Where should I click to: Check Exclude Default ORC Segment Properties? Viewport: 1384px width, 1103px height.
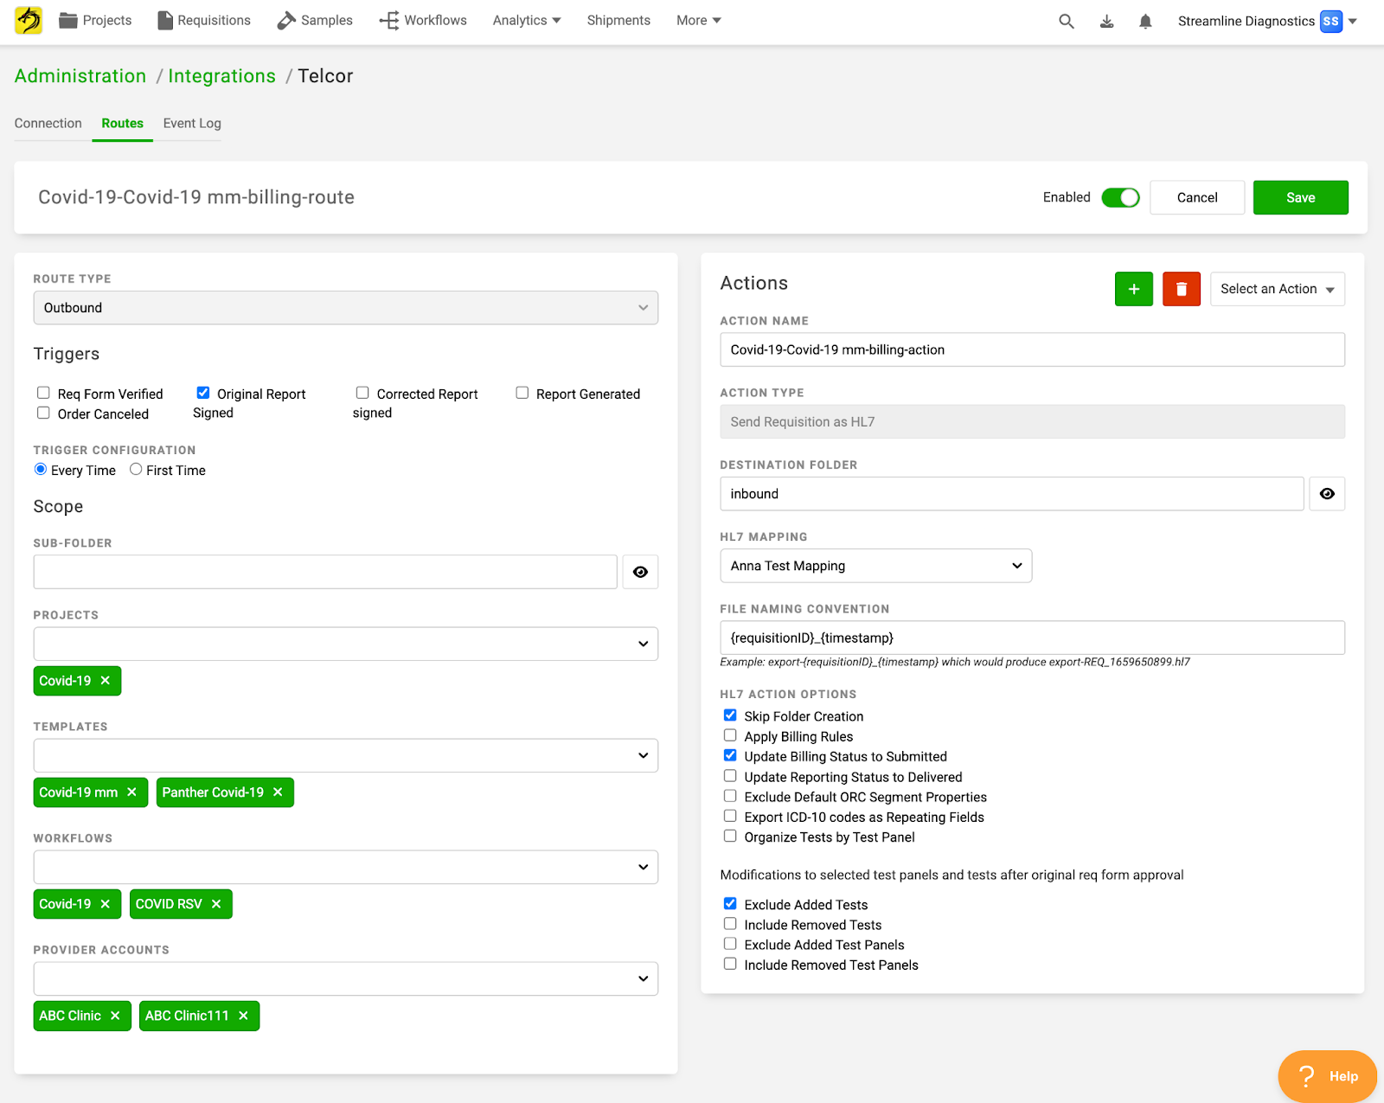730,796
